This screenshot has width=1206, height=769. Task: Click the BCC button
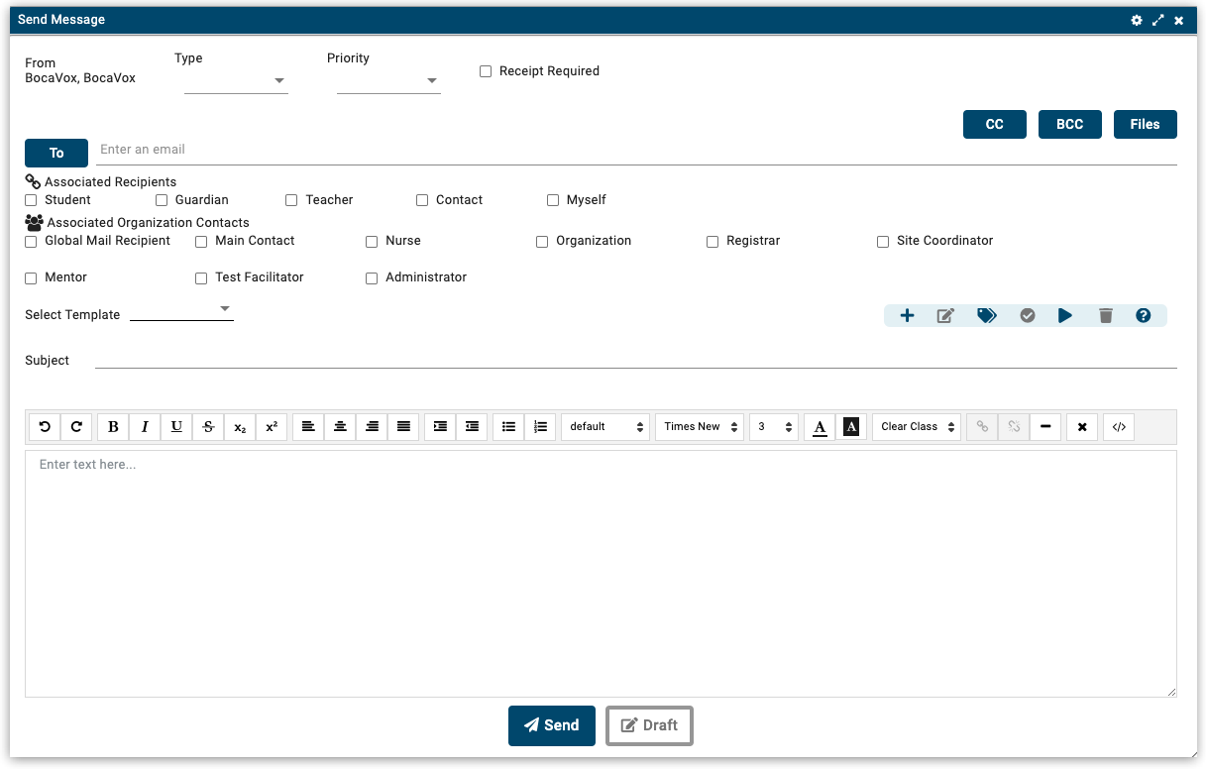1069,124
